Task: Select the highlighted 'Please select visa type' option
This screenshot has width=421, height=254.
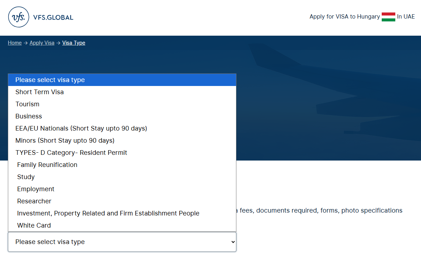Action: (122, 80)
